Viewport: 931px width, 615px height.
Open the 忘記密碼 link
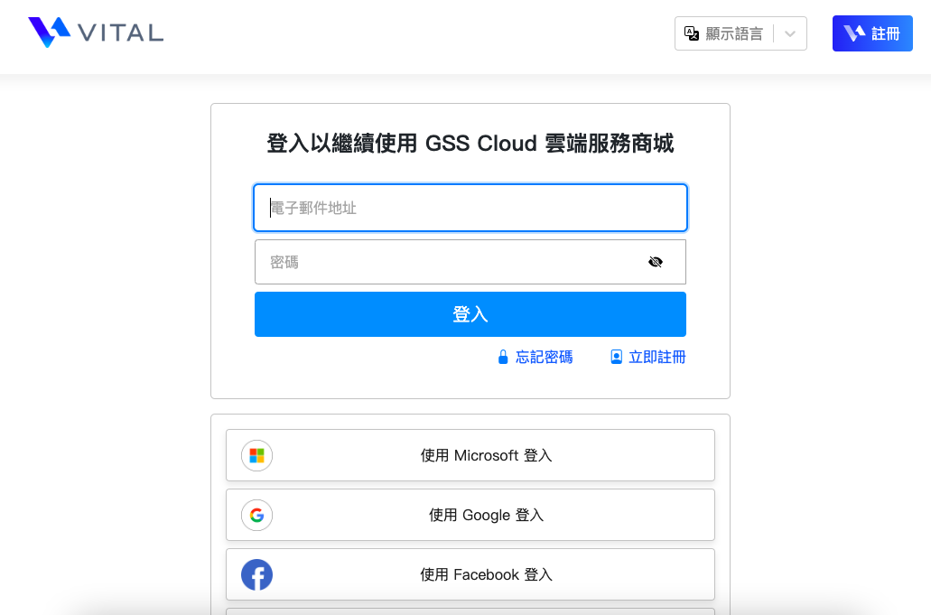point(544,357)
